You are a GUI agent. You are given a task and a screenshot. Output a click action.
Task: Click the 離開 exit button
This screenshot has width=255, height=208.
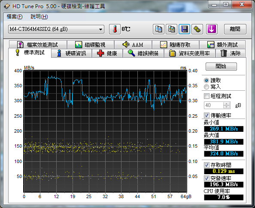[235, 29]
